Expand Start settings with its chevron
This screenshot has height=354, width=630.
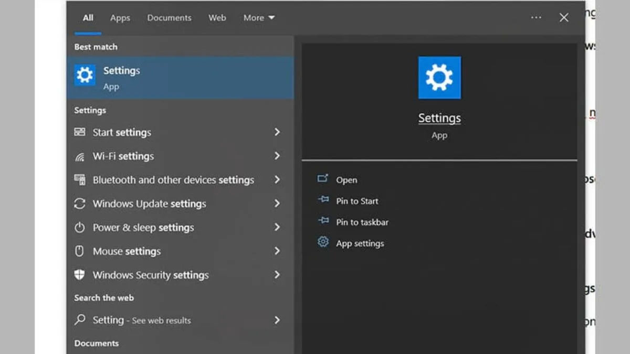coord(278,132)
